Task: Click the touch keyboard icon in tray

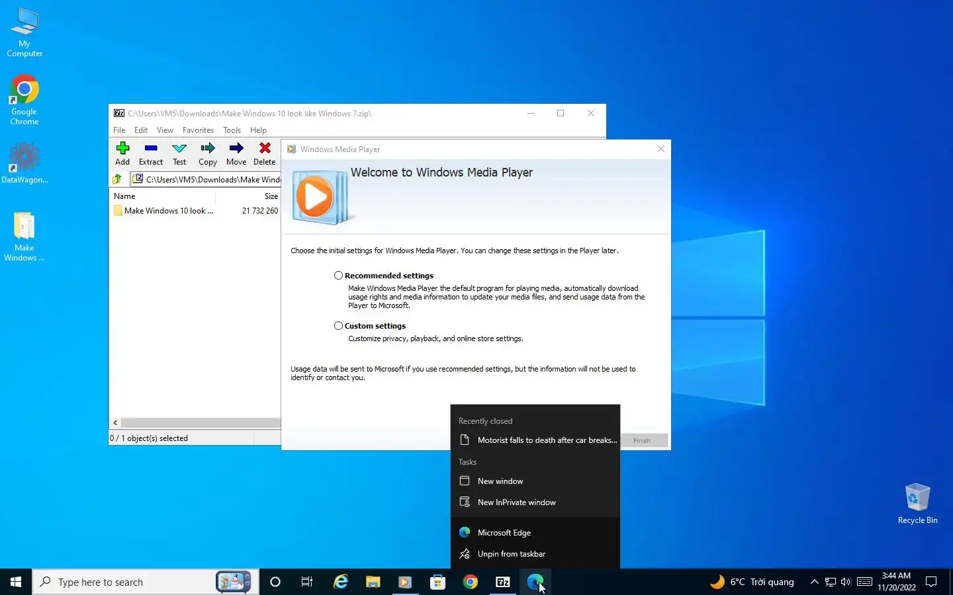Action: tap(864, 582)
